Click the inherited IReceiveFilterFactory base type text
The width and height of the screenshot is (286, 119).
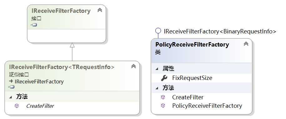tap(39, 82)
